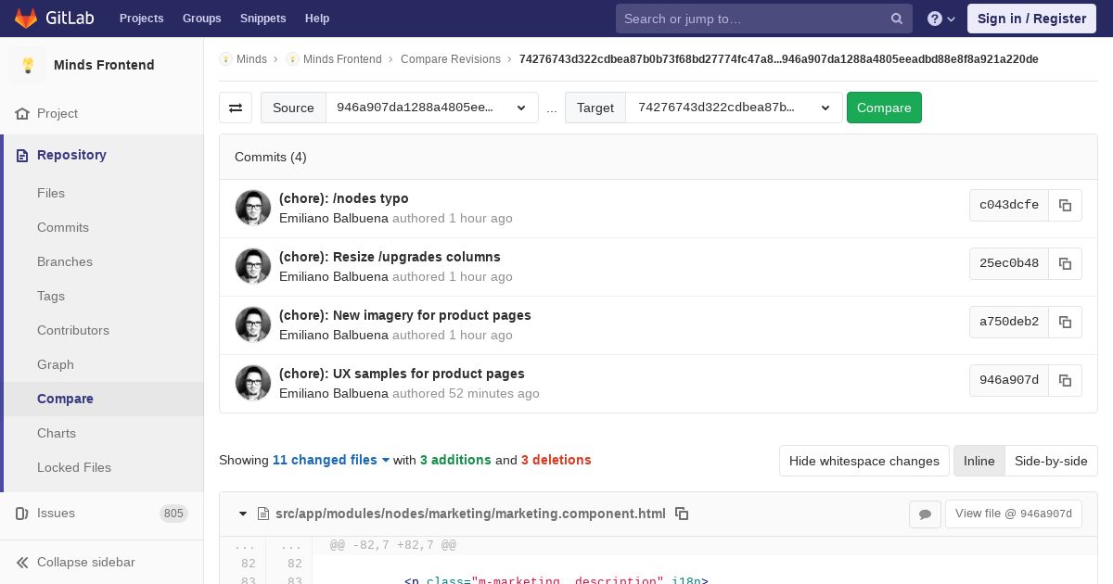Screen dimensions: 1113x584
Task: Click the search magnifier icon
Action: click(897, 19)
